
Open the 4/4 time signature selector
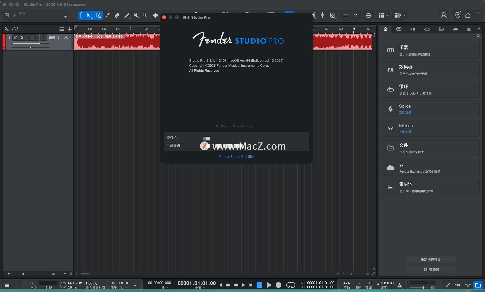pos(347,283)
